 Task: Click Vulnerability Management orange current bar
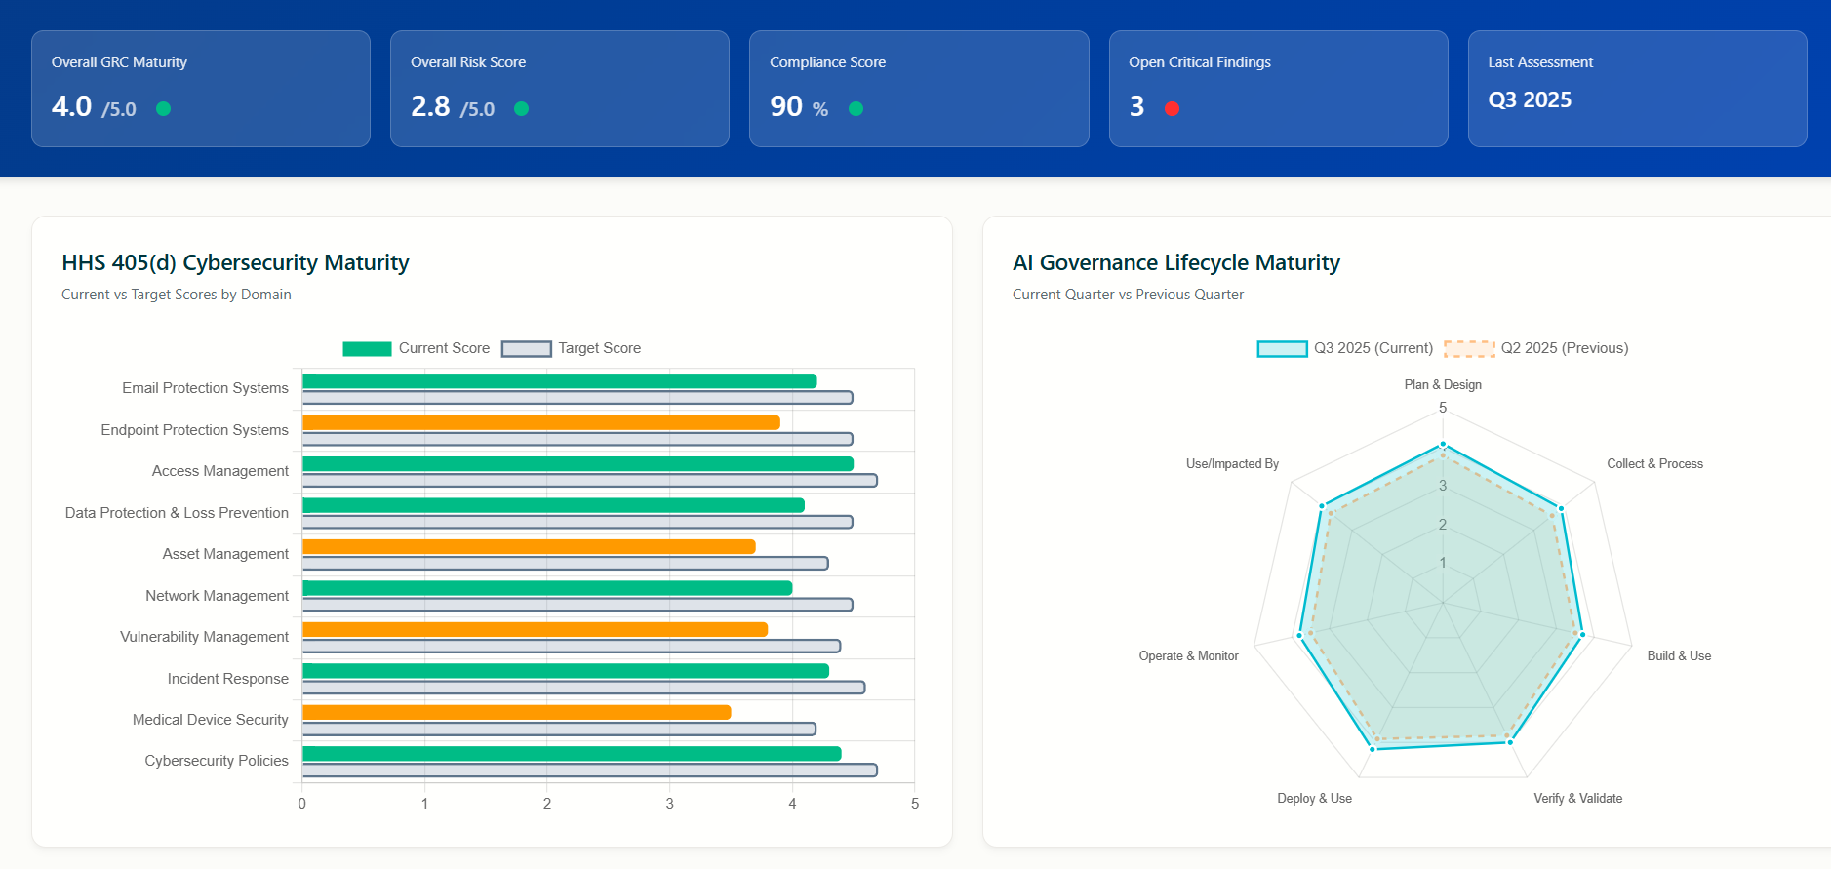pos(535,629)
